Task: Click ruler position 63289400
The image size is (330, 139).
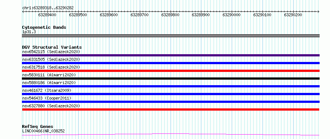Action: 47,15
